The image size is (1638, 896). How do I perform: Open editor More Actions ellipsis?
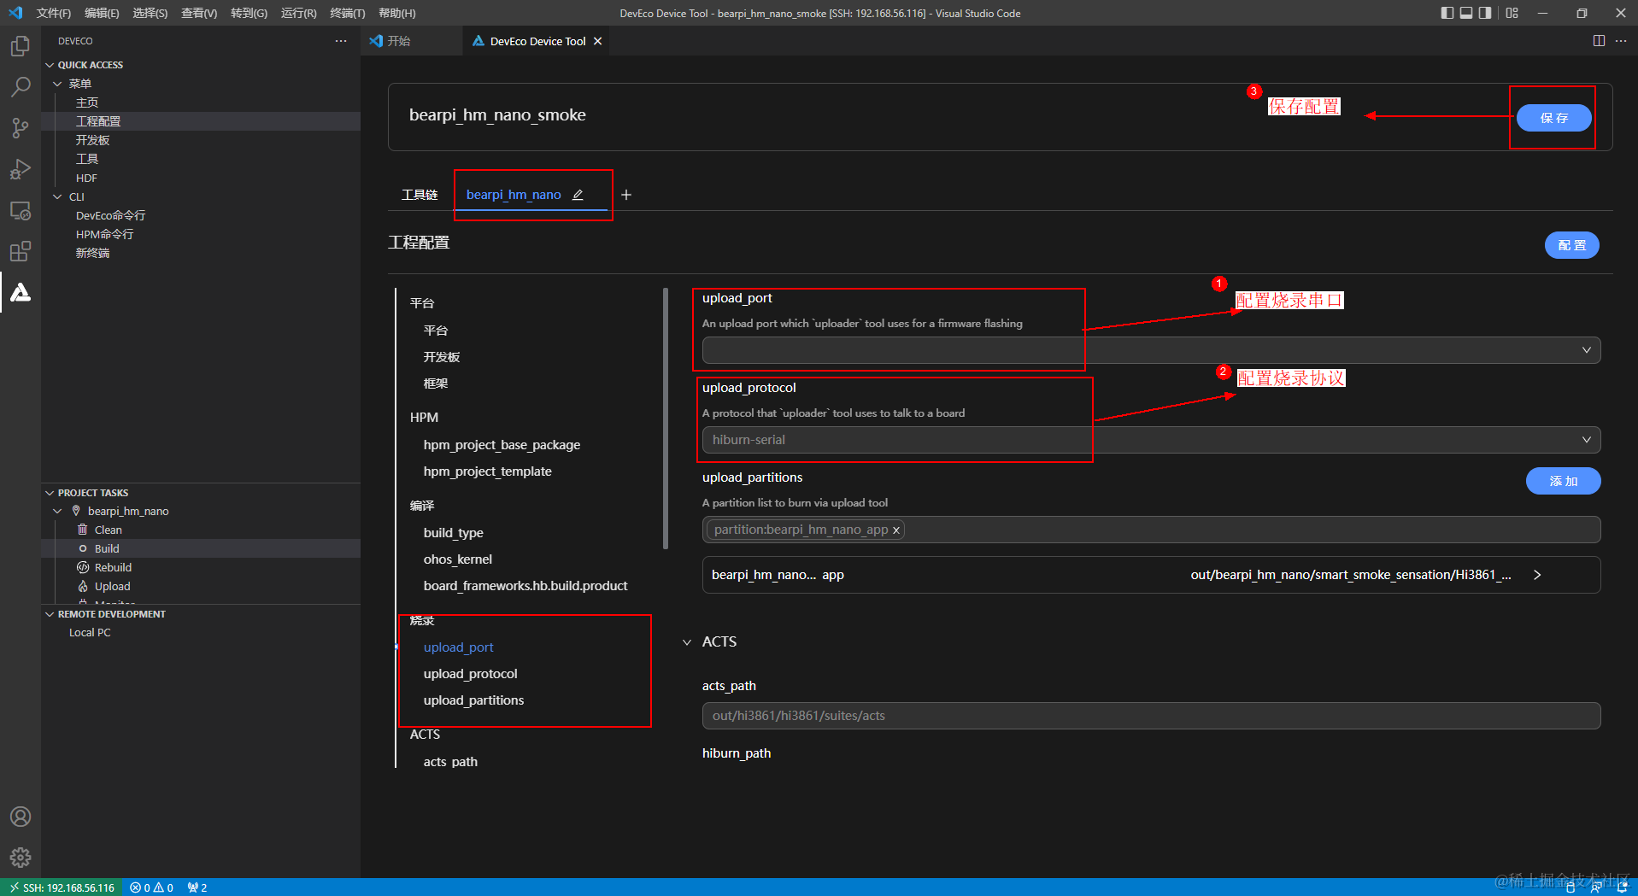tap(1621, 41)
